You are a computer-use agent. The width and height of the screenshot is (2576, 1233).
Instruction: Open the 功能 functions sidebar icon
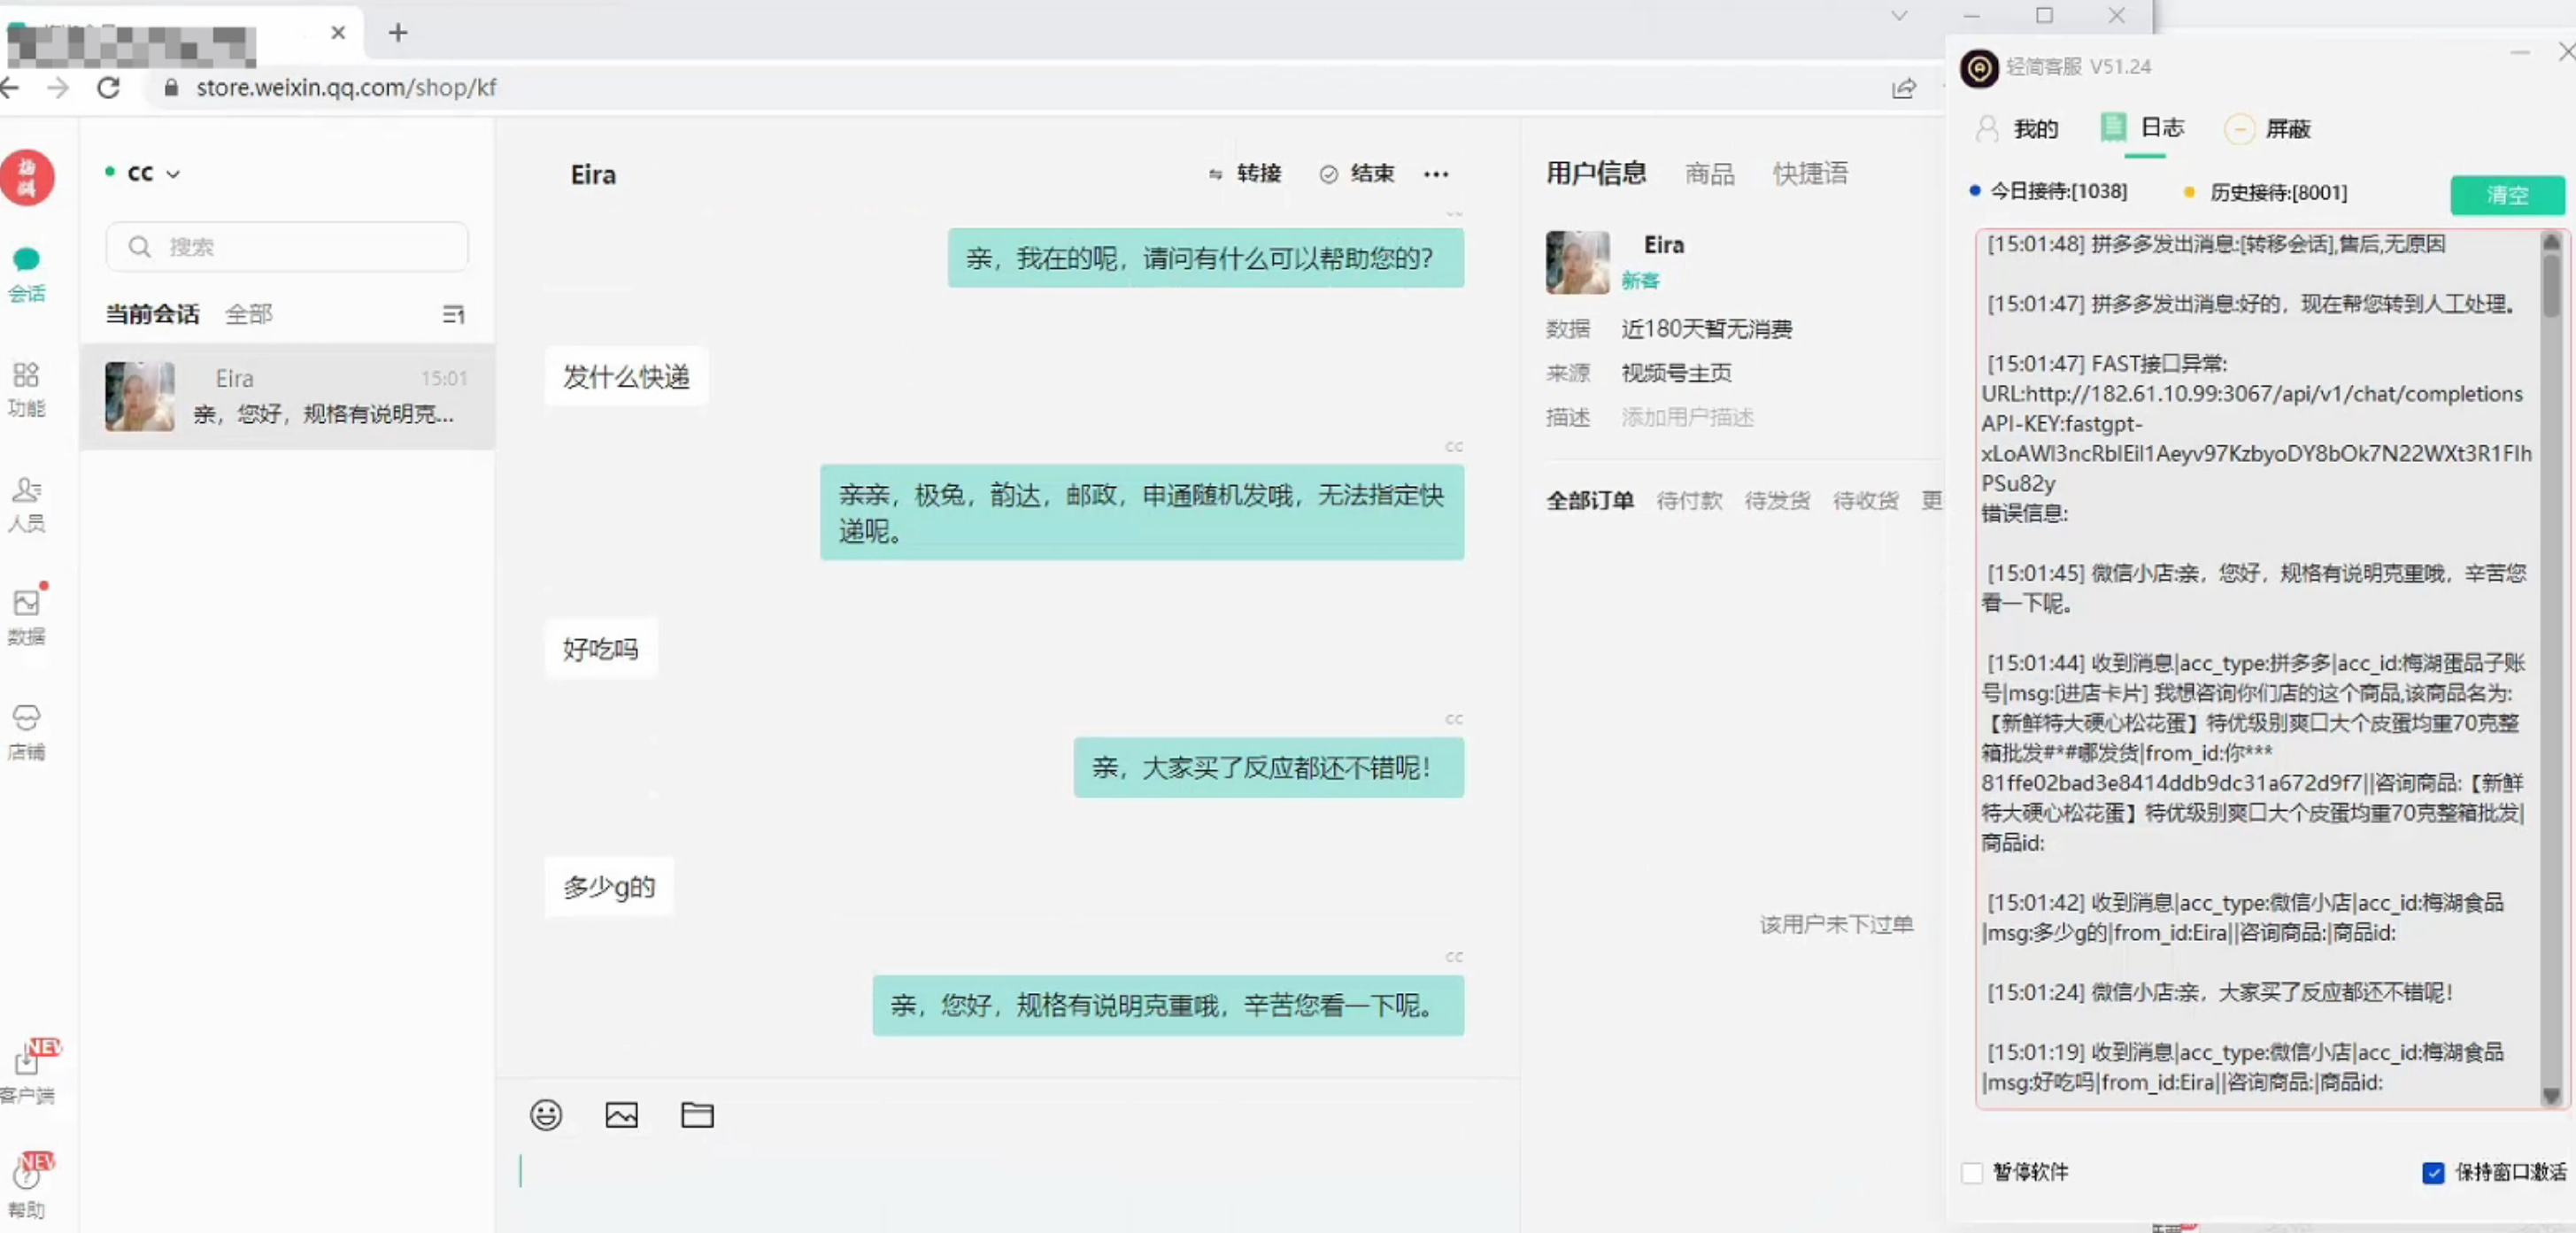point(27,389)
